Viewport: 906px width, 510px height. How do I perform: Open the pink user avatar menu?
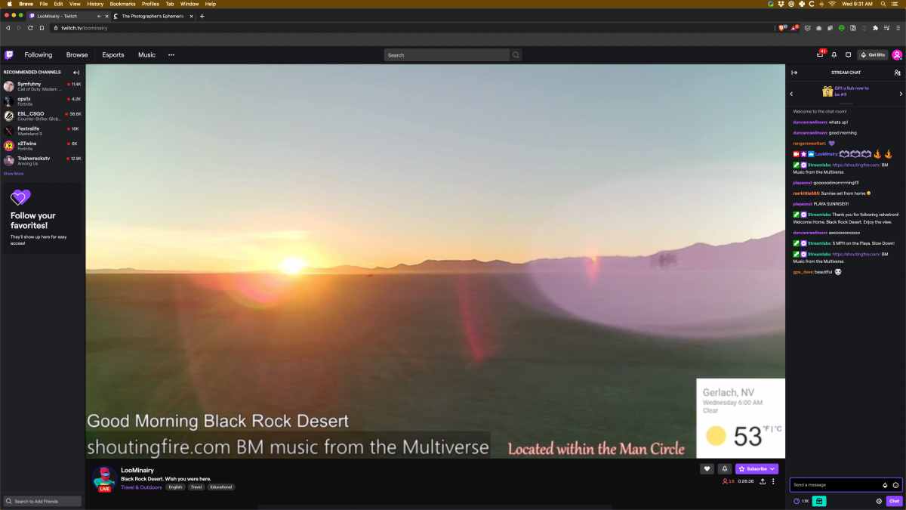897,54
